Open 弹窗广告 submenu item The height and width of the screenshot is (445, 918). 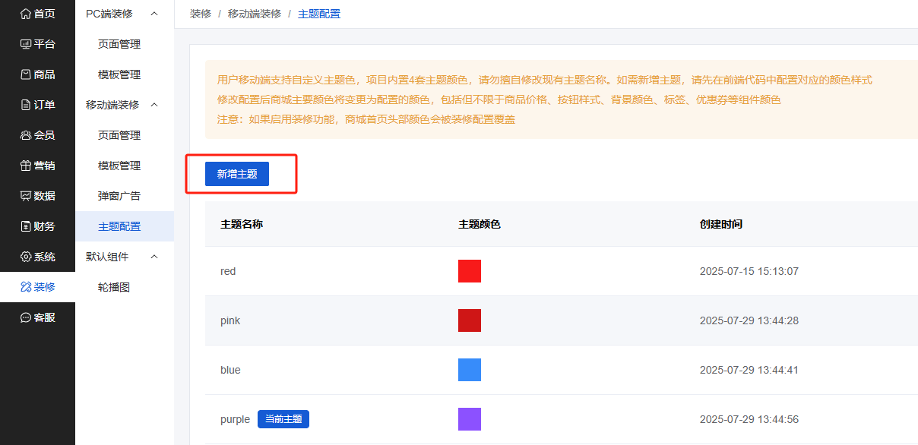tap(119, 196)
